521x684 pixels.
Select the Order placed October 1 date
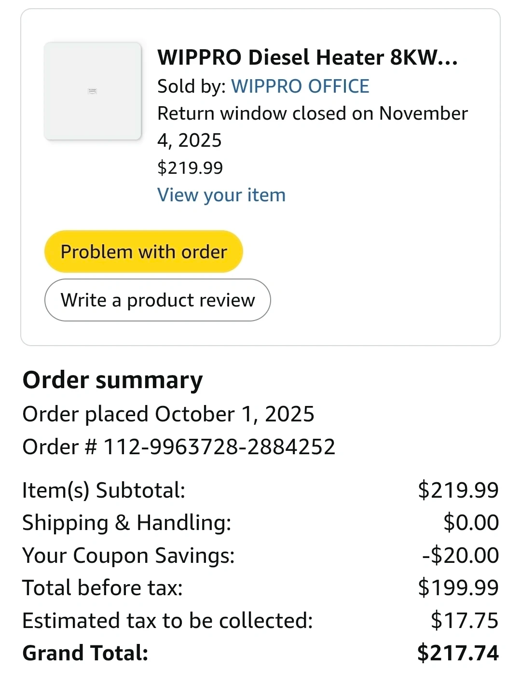(x=168, y=414)
